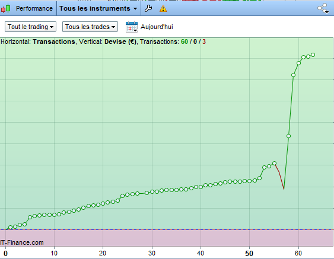The width and height of the screenshot is (334, 259).
Task: Click the last data point on curve
Action: pyautogui.click(x=313, y=55)
